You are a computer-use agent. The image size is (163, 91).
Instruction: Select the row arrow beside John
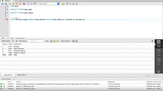1,47
